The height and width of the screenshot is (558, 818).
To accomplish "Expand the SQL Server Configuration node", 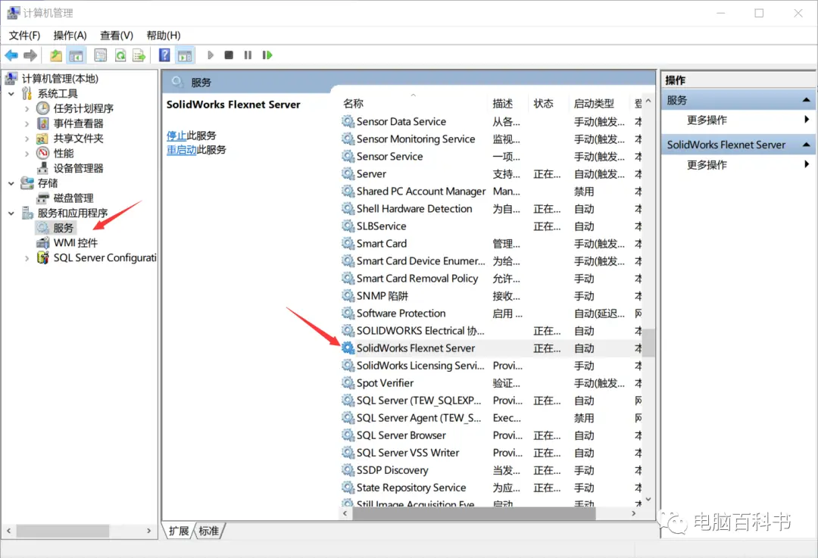I will click(x=27, y=258).
